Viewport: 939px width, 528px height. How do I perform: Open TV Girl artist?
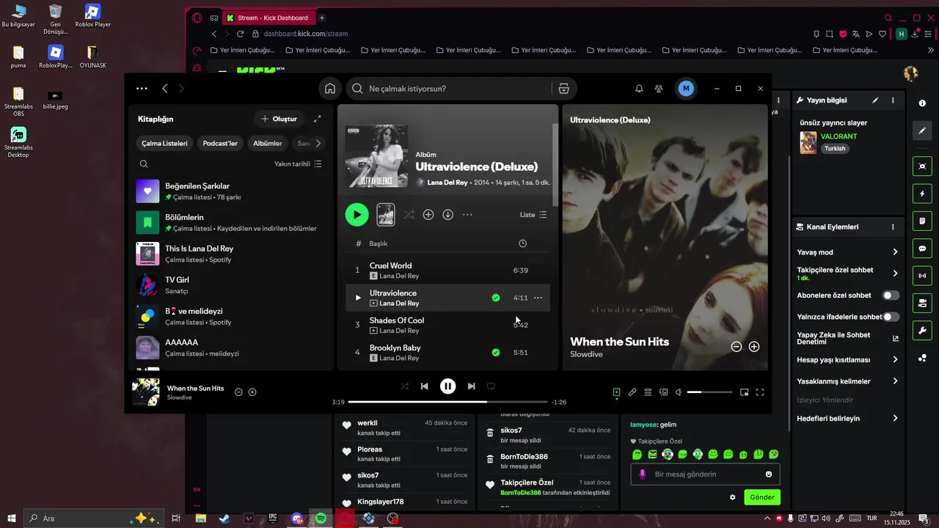230,285
